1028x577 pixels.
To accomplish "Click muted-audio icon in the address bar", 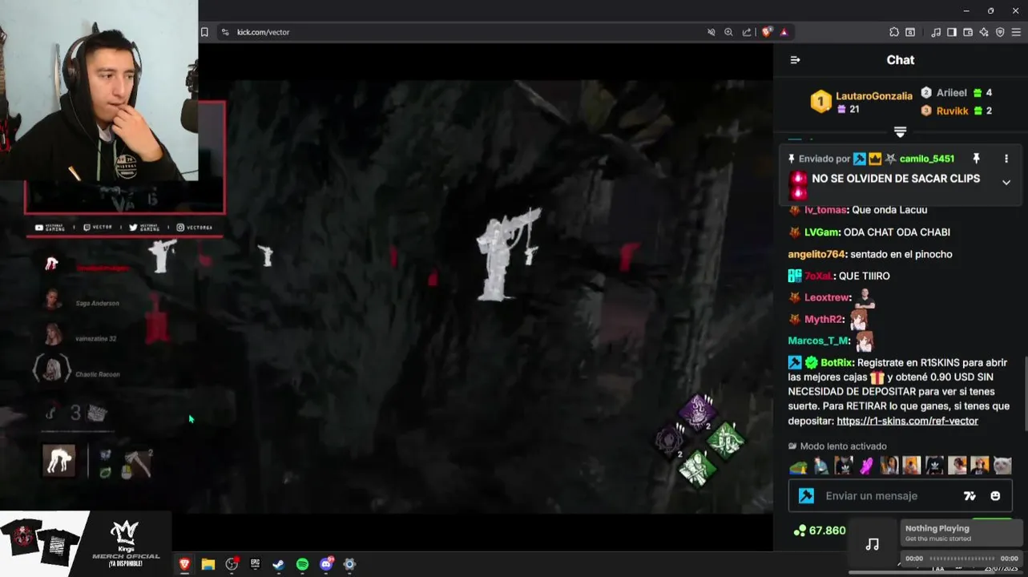I will point(711,32).
